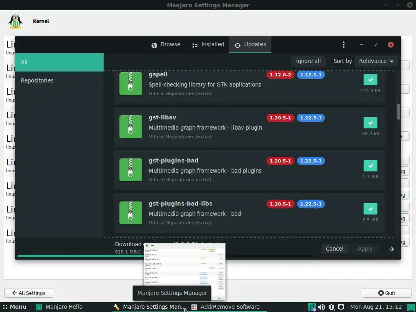Click the gst-plugins-bad package zip icon
Viewport: 416px width, 312px height.
pyautogui.click(x=131, y=170)
